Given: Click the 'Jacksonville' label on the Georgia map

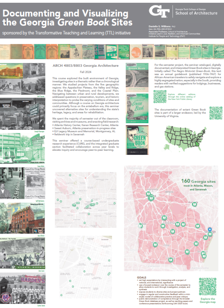Looking at the screenshot, I should click(x=200, y=268).
